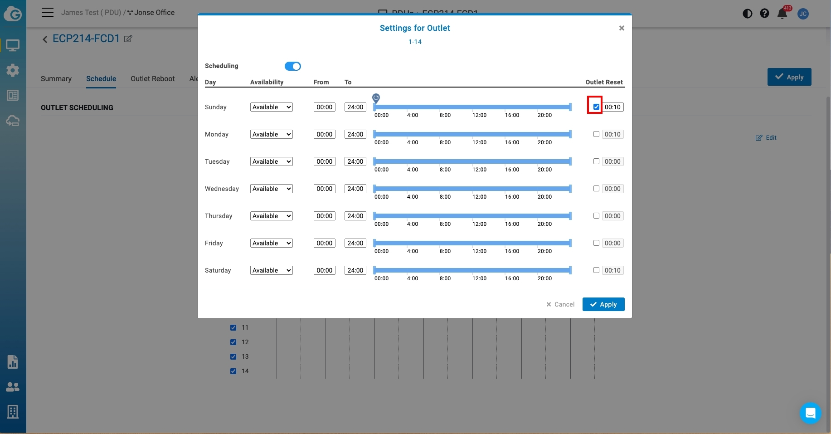The width and height of the screenshot is (831, 434).
Task: Check the Saturday Outlet Reset checkbox
Action: pos(596,270)
